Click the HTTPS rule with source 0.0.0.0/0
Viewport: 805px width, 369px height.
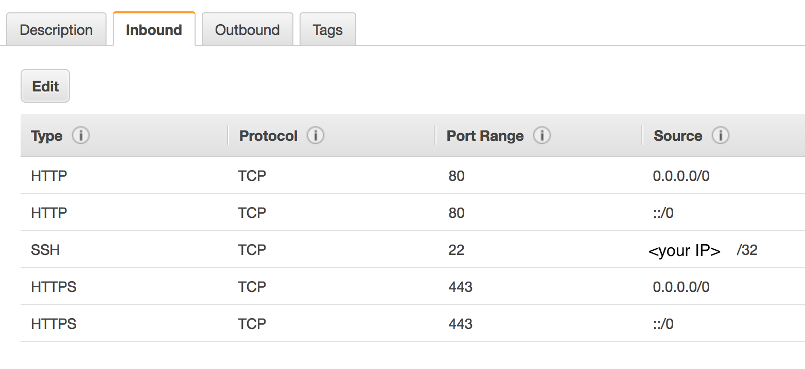point(413,287)
